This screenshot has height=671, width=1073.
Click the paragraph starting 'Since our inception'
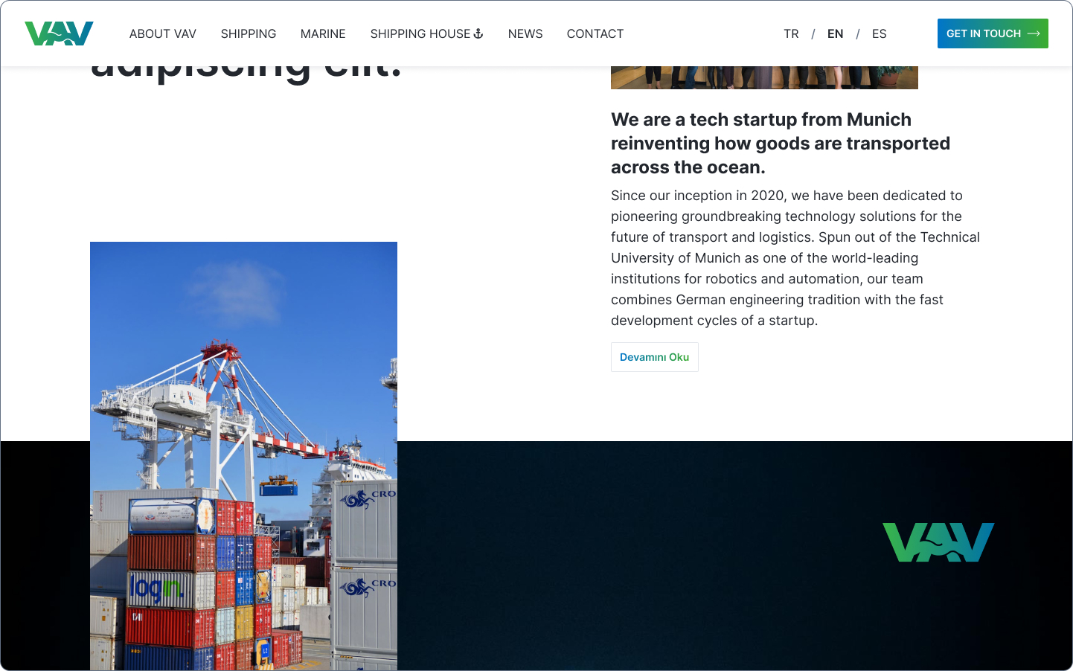coord(795,258)
